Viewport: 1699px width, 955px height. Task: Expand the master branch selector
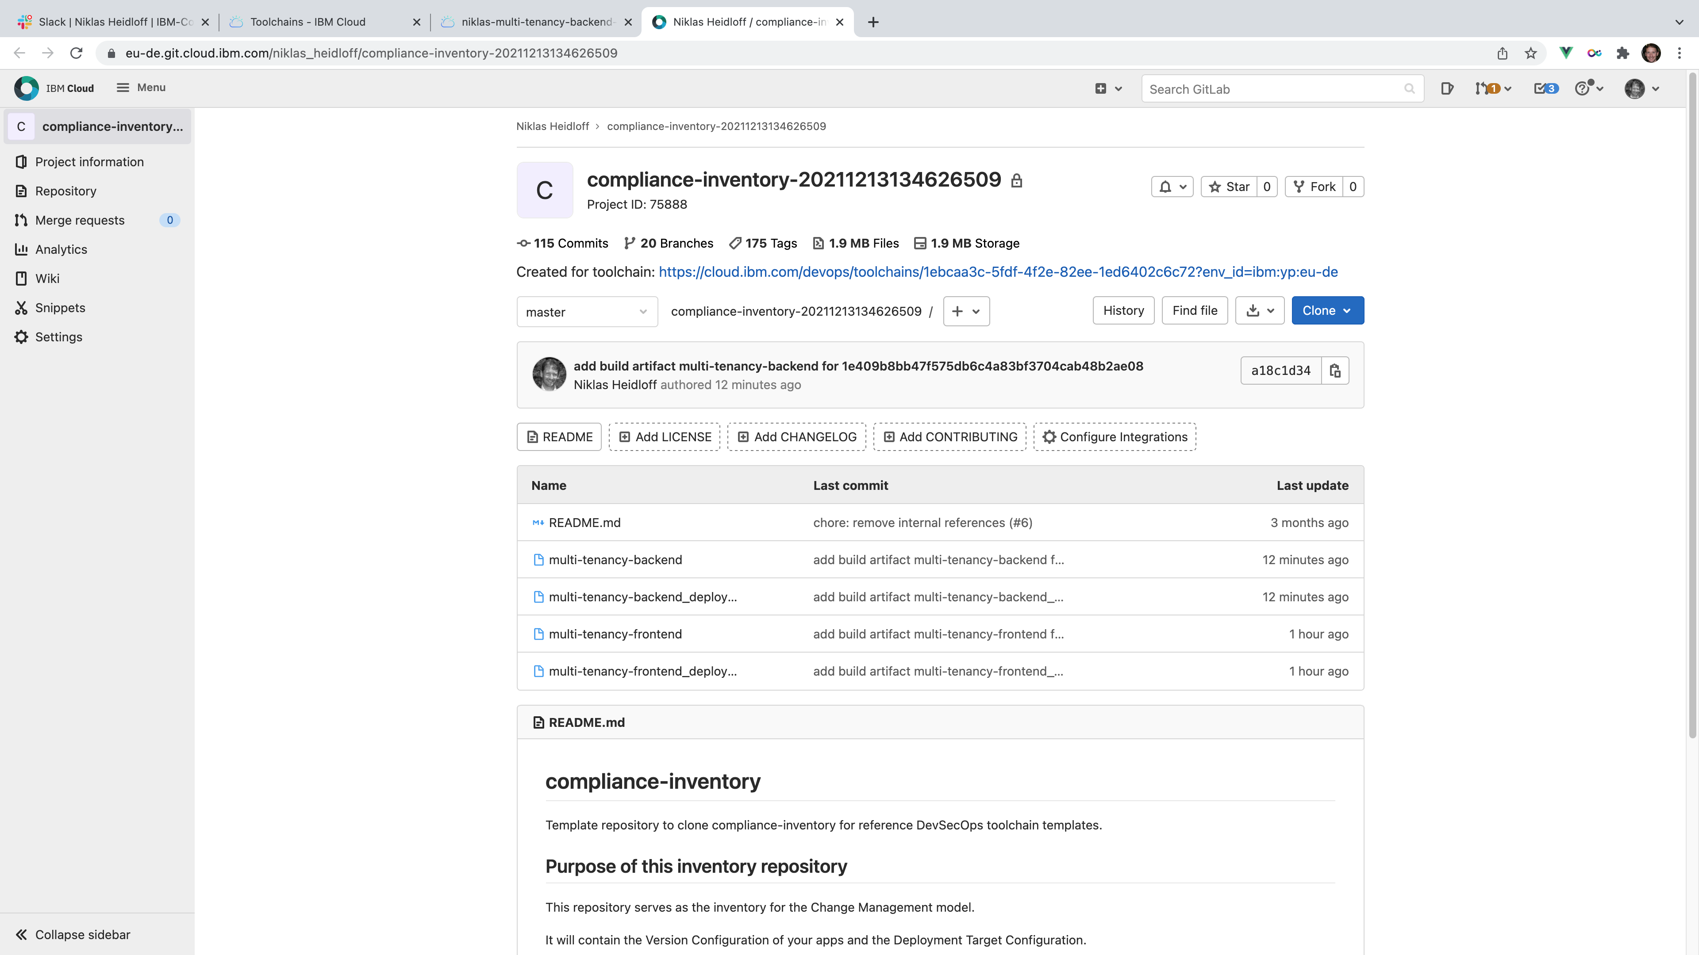586,312
